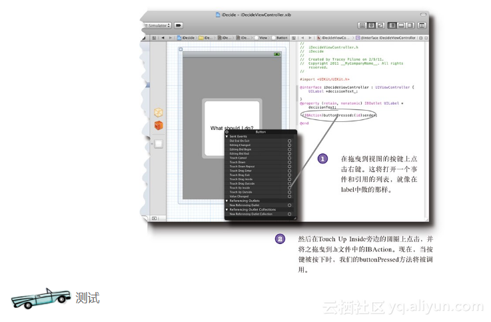Click the resize grip of Button popup

[x=294, y=218]
